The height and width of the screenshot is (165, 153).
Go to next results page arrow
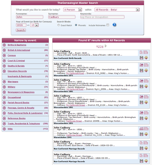(106, 46)
